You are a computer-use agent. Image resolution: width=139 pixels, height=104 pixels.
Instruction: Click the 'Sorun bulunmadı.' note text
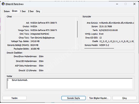coord(20,80)
